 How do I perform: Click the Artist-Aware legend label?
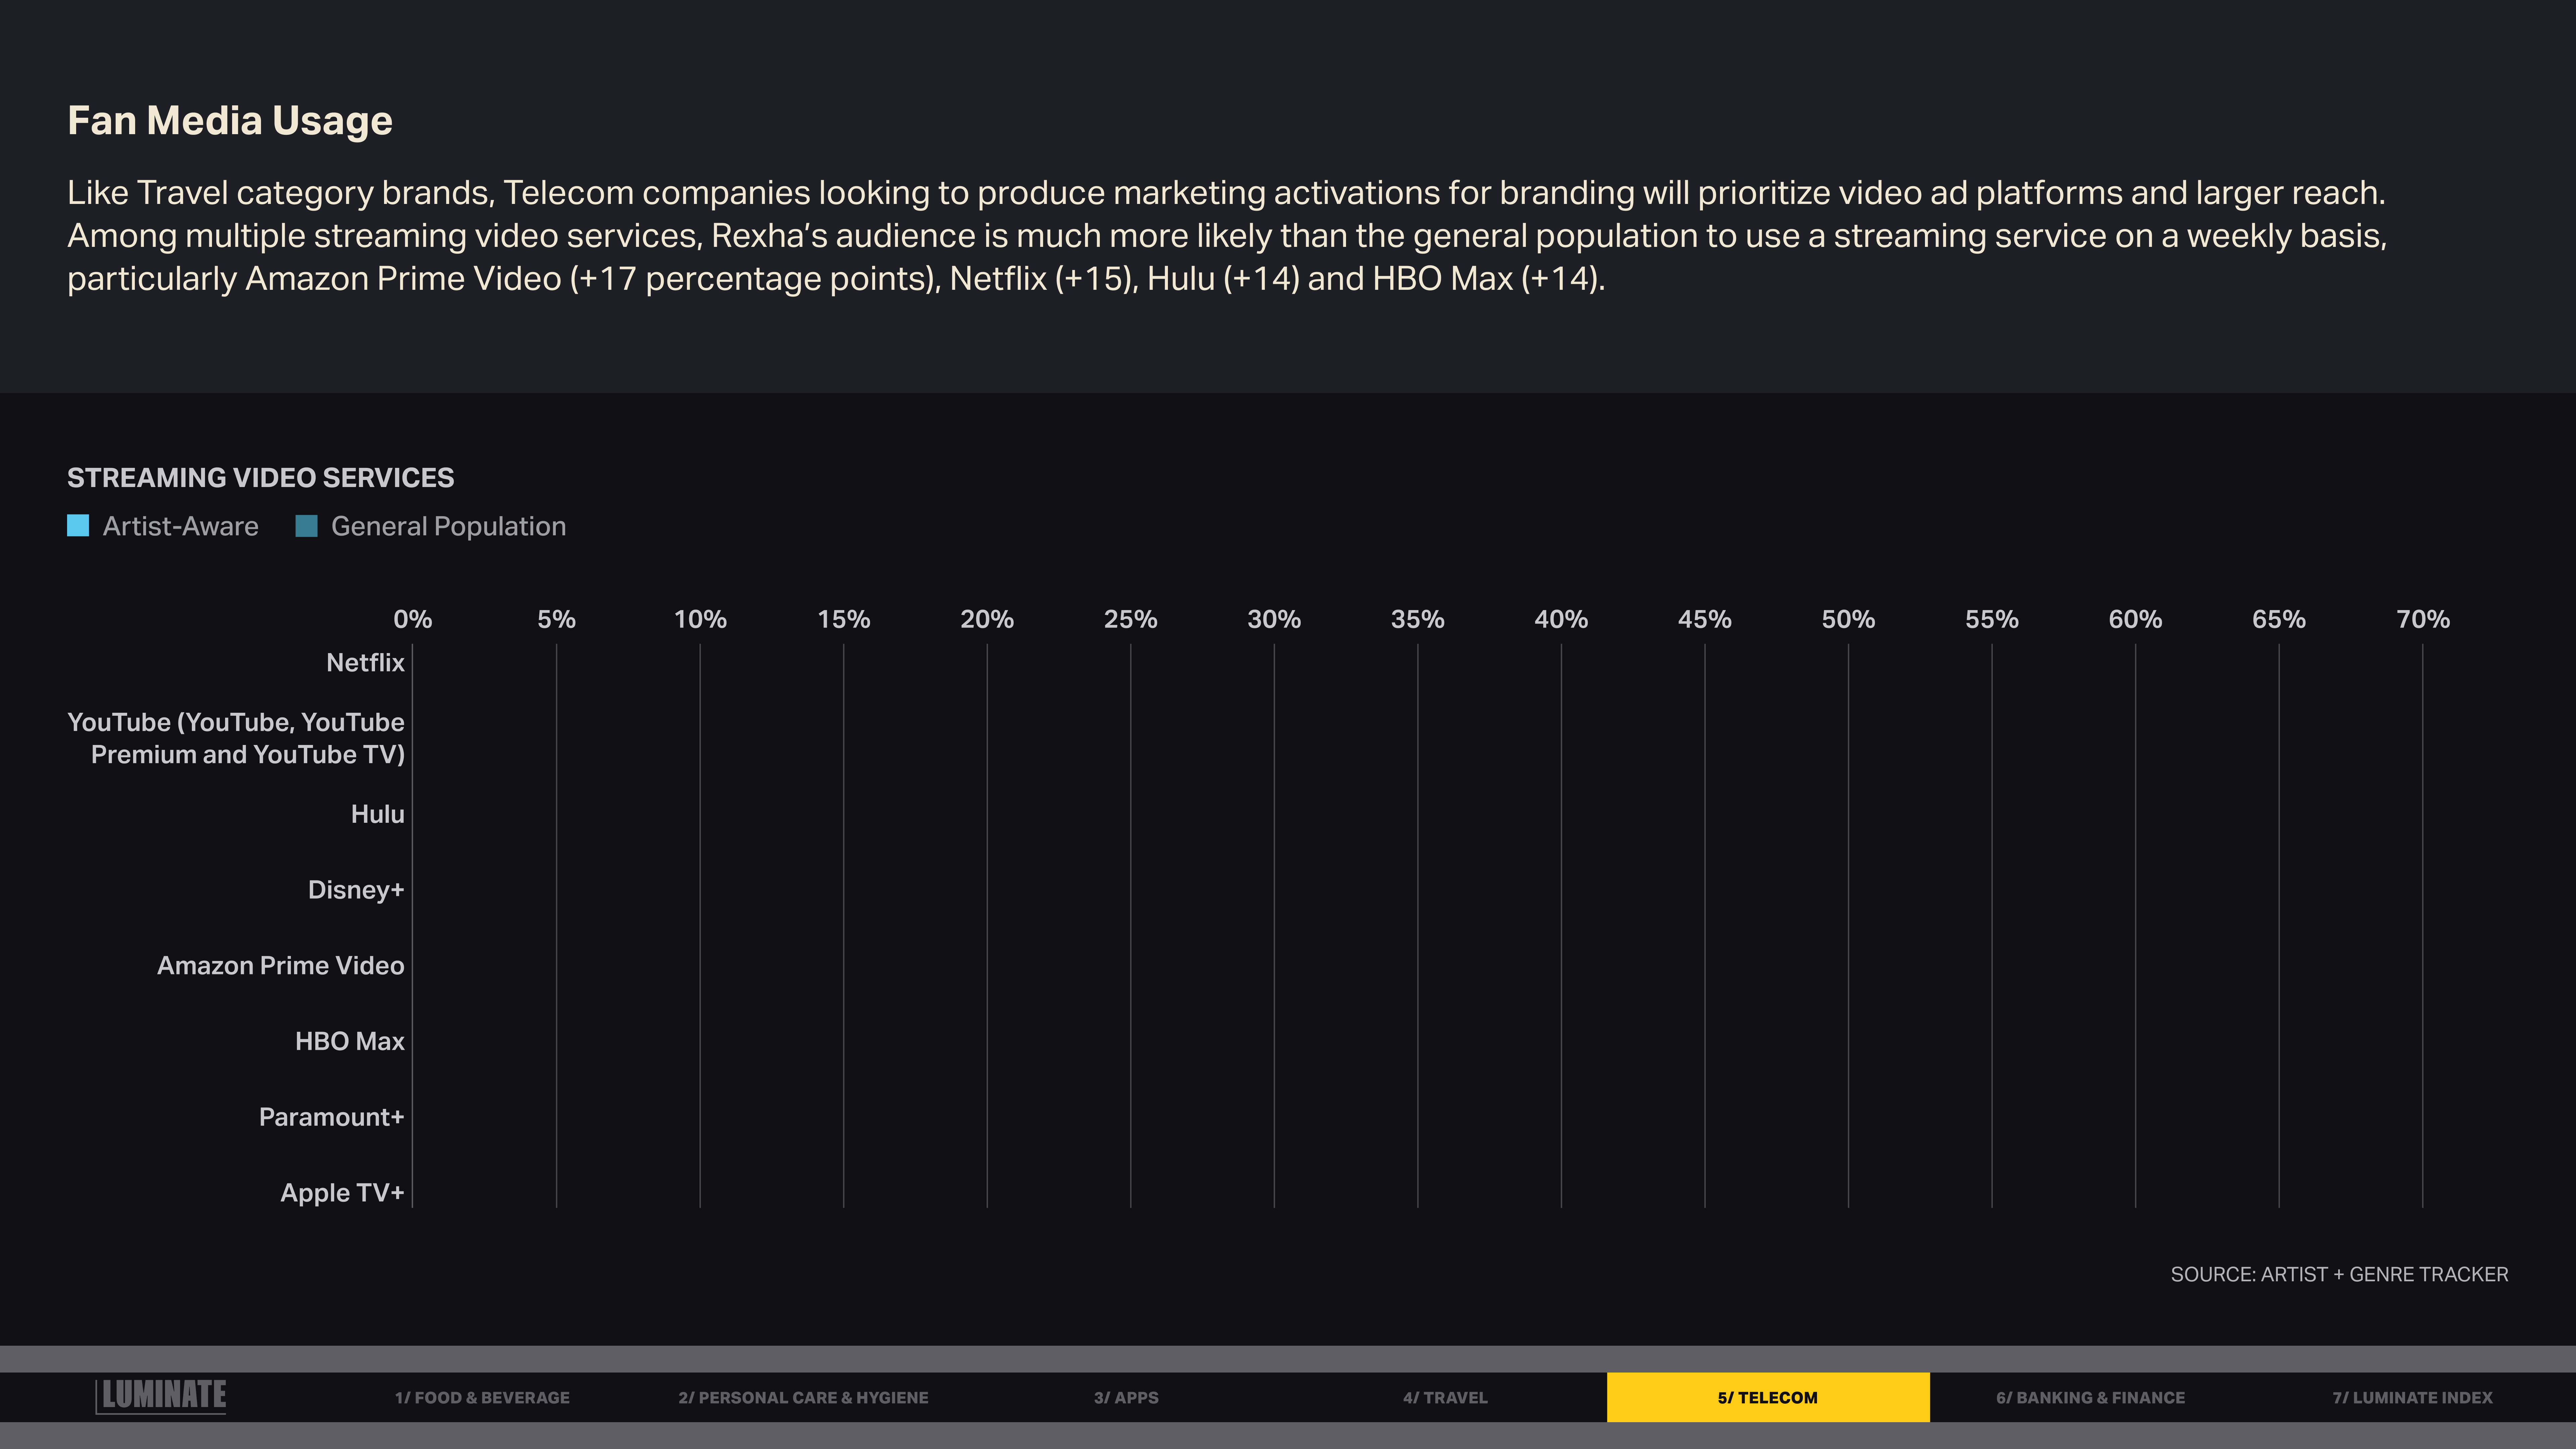(180, 526)
